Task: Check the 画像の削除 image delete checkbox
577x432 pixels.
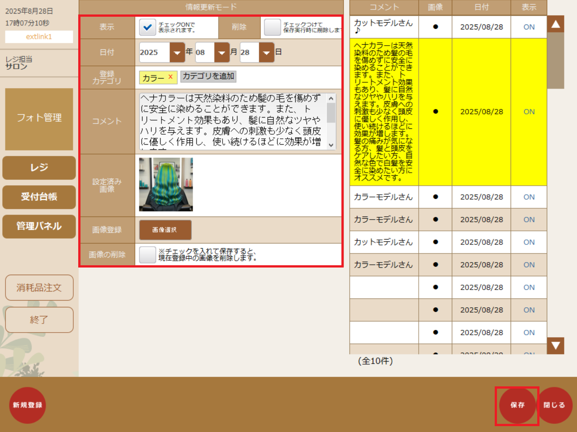Action: coord(147,254)
